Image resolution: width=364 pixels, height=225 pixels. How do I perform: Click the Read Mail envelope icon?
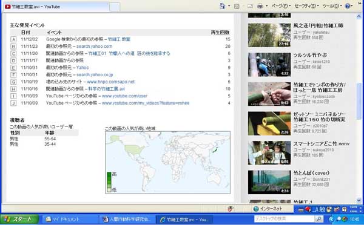[250, 6]
